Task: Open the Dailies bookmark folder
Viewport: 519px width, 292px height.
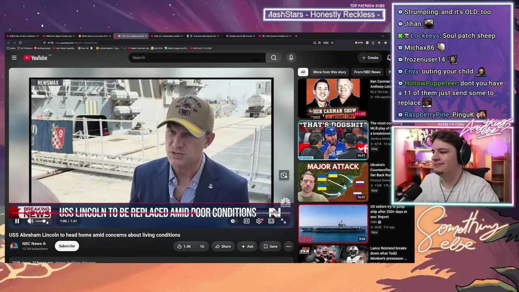Action: (11, 48)
